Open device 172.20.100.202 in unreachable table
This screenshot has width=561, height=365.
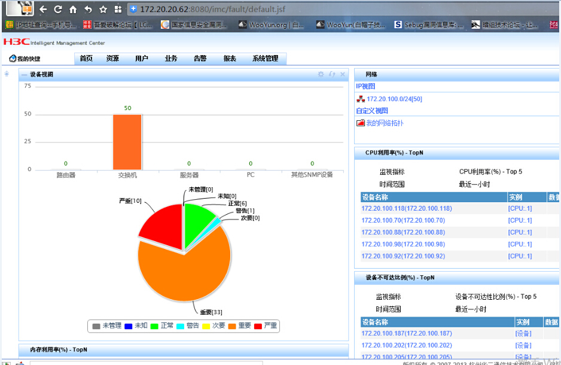tap(407, 345)
